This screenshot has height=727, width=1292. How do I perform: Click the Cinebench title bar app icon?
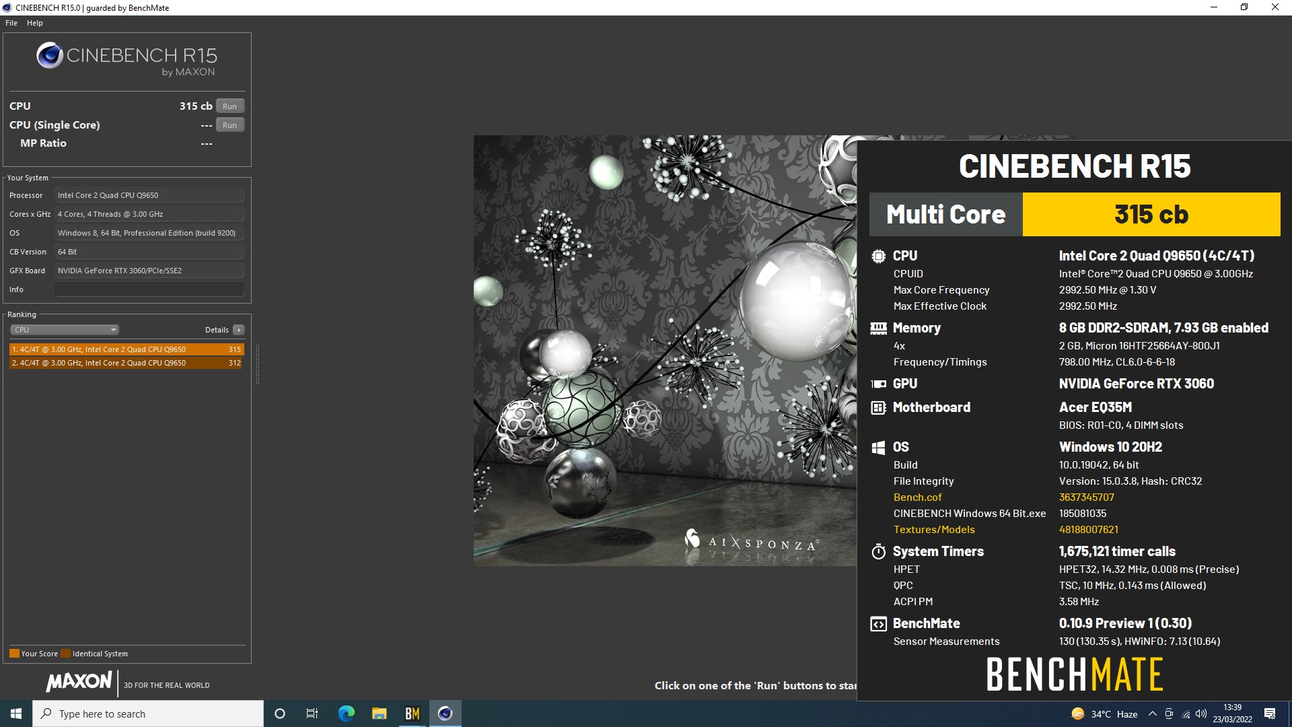(x=7, y=8)
